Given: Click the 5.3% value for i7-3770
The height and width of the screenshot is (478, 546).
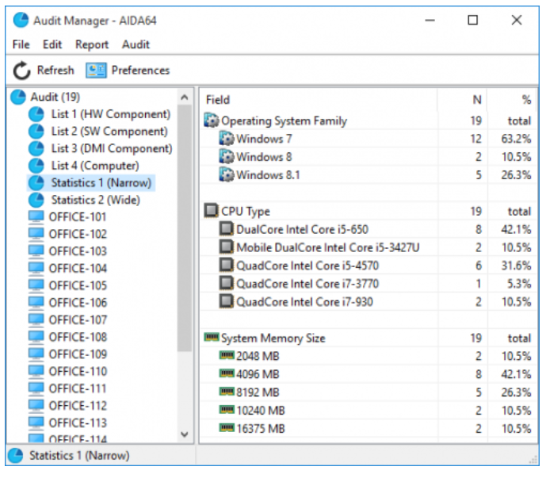Looking at the screenshot, I should tap(519, 284).
